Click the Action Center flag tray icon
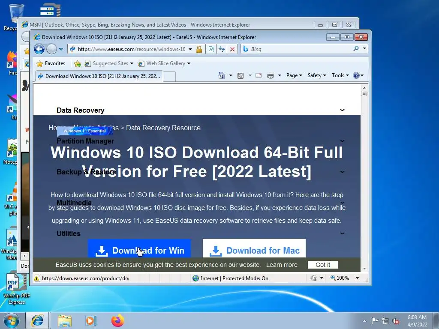439x329 pixels. click(375, 321)
